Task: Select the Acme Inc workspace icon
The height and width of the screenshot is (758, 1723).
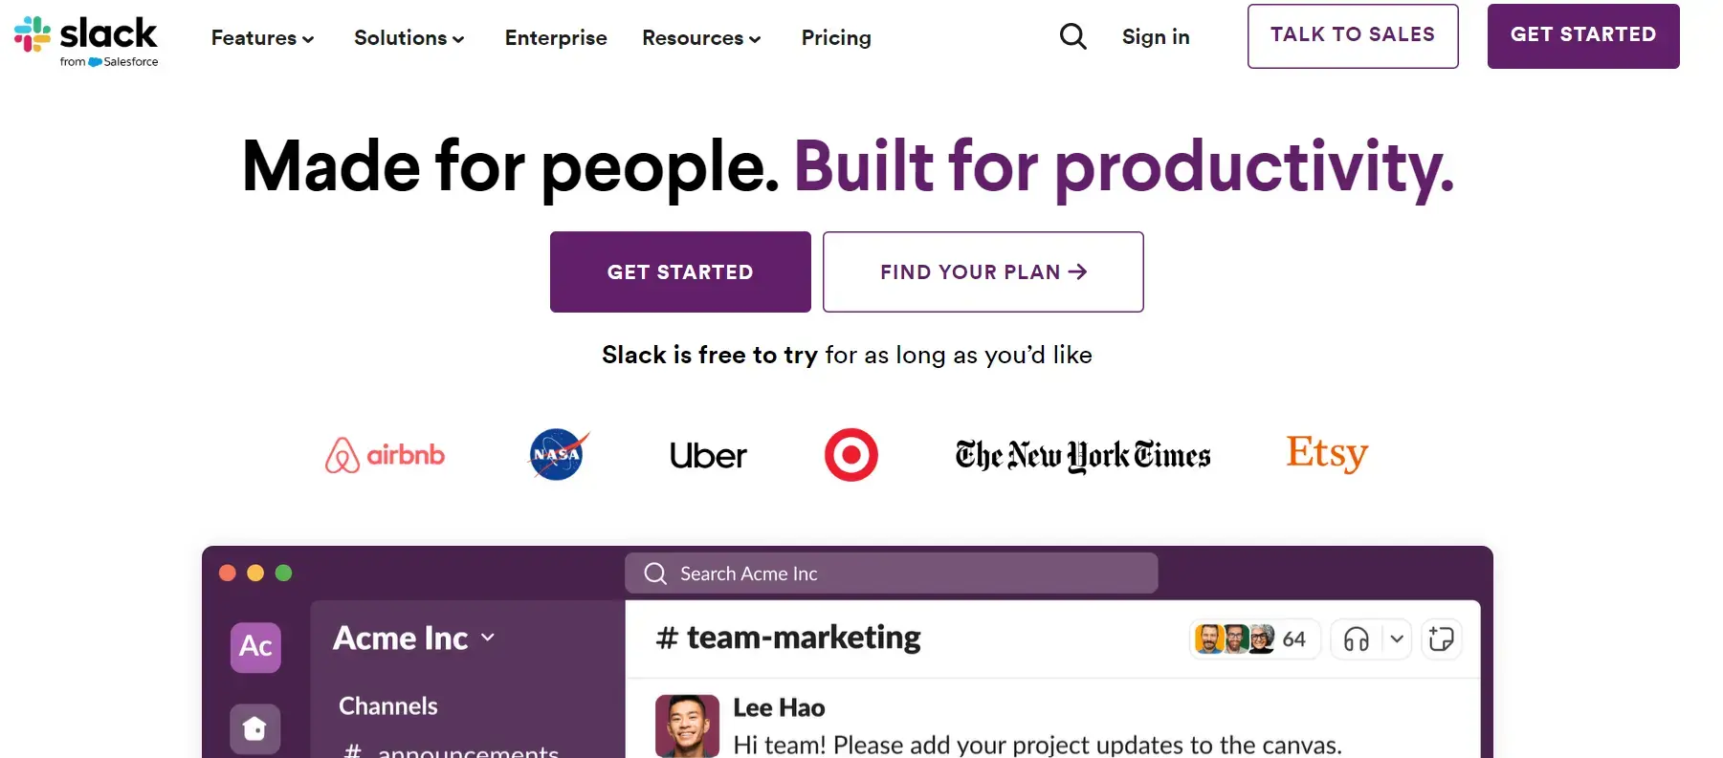Action: [254, 647]
